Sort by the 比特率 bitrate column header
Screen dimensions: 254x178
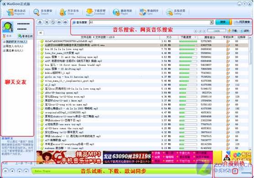point(241,37)
